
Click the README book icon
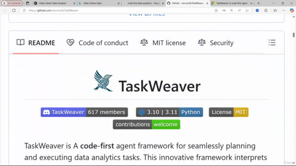tap(20, 42)
